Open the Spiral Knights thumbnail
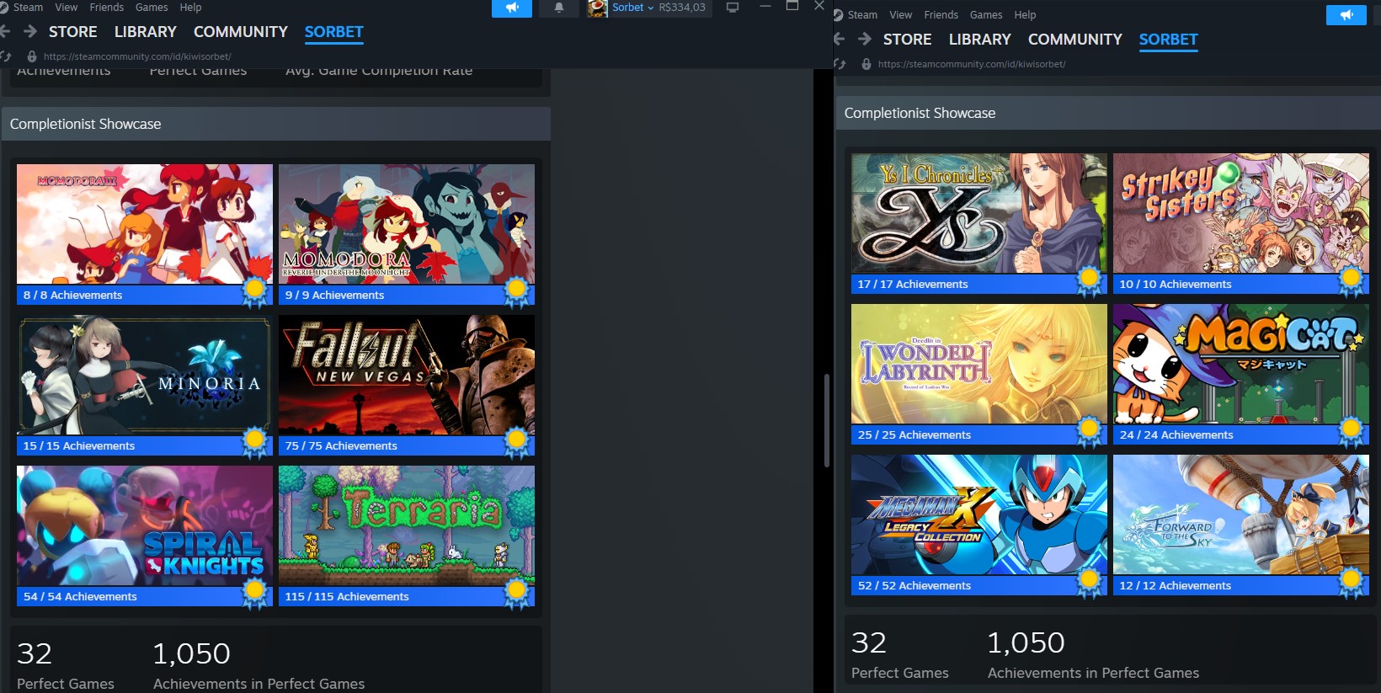The width and height of the screenshot is (1381, 693). tap(145, 525)
